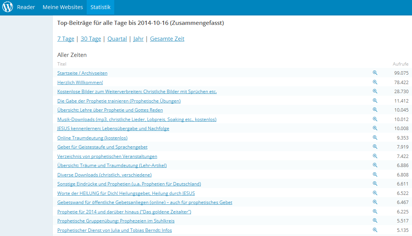
Task: Open Verzeichnis von prophetischen Veranstaltungen link
Action: pyautogui.click(x=107, y=156)
